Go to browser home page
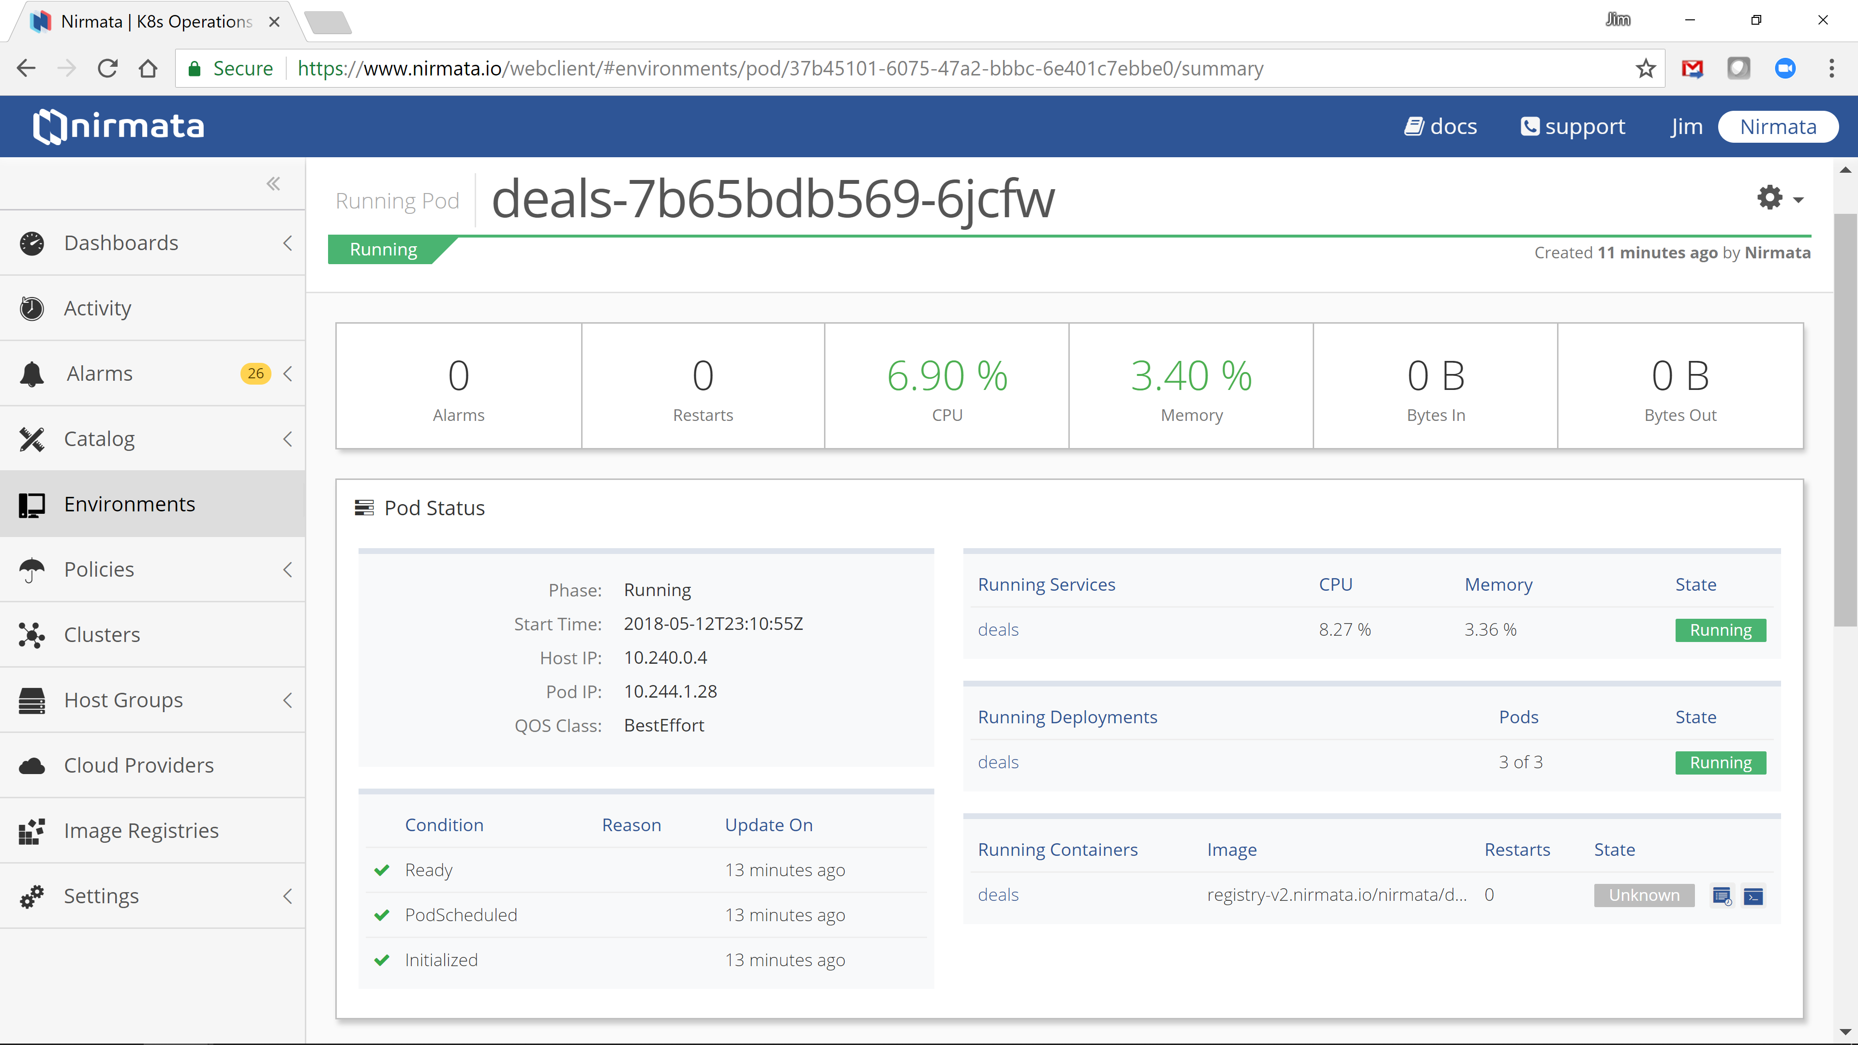1858x1045 pixels. point(148,69)
